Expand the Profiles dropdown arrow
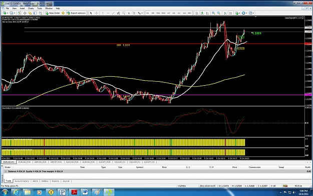Image resolution: width=313 pixels, height=196 pixels. pyautogui.click(x=15, y=13)
